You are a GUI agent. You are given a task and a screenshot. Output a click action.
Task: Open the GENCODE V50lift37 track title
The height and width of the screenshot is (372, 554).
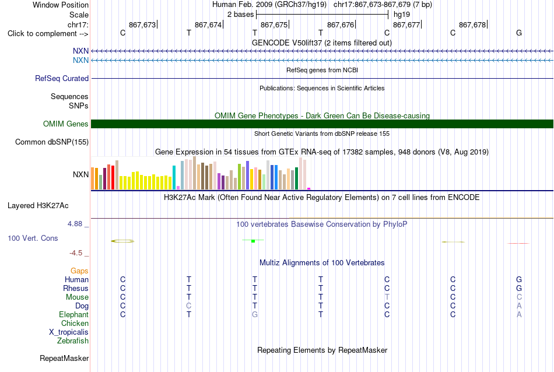(321, 43)
